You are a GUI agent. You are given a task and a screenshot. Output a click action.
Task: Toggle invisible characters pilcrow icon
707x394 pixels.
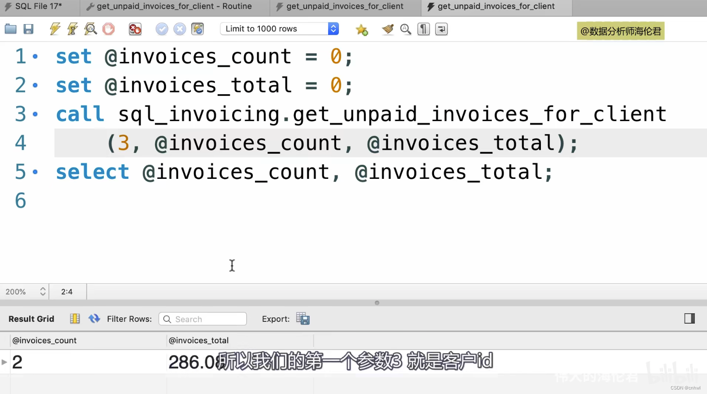[423, 29]
